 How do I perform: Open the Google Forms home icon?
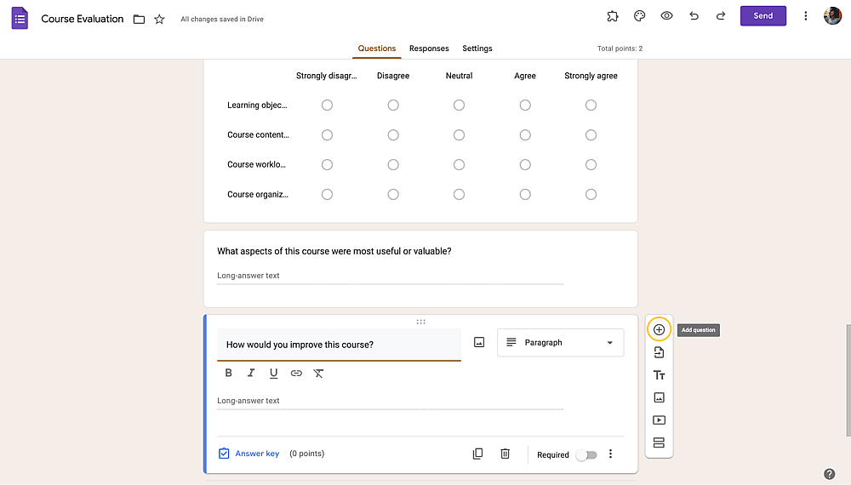point(20,19)
